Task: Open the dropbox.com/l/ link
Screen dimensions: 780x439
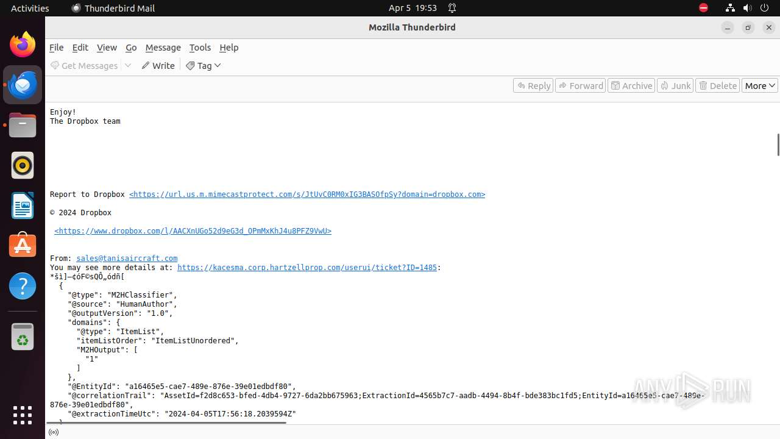Action: point(193,231)
